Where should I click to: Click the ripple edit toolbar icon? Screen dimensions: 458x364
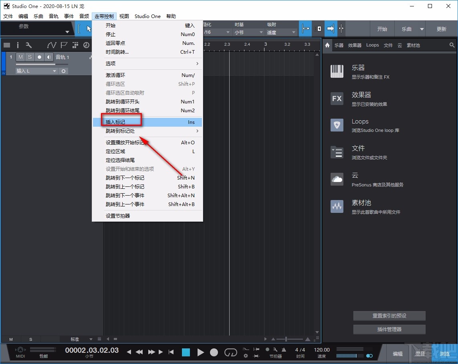pos(318,28)
